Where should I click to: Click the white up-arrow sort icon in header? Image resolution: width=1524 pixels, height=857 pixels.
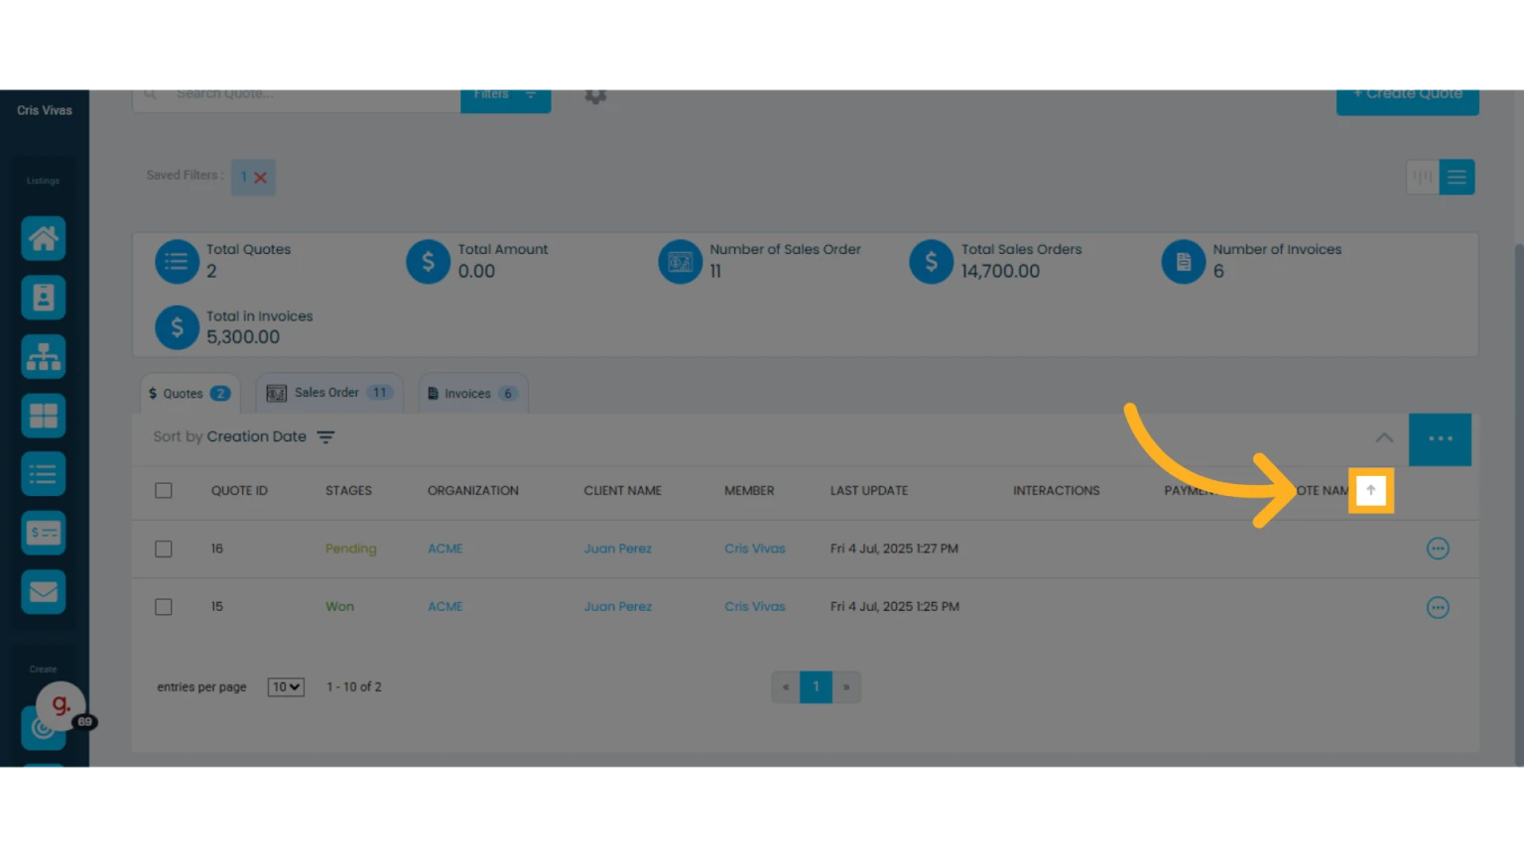pos(1371,490)
